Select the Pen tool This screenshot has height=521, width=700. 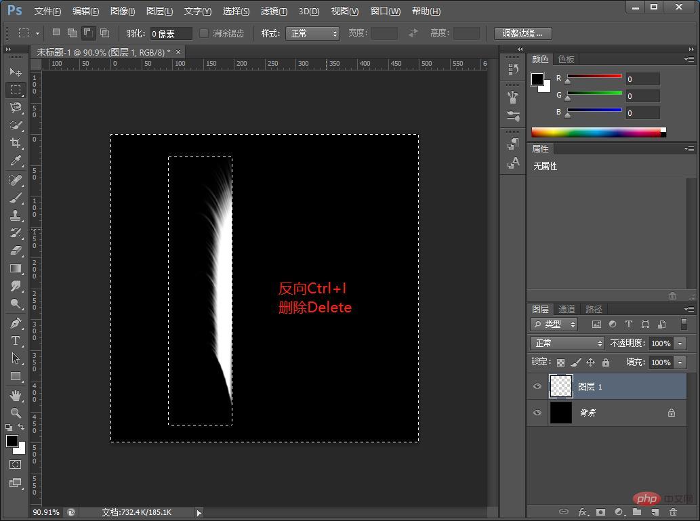pyautogui.click(x=16, y=322)
